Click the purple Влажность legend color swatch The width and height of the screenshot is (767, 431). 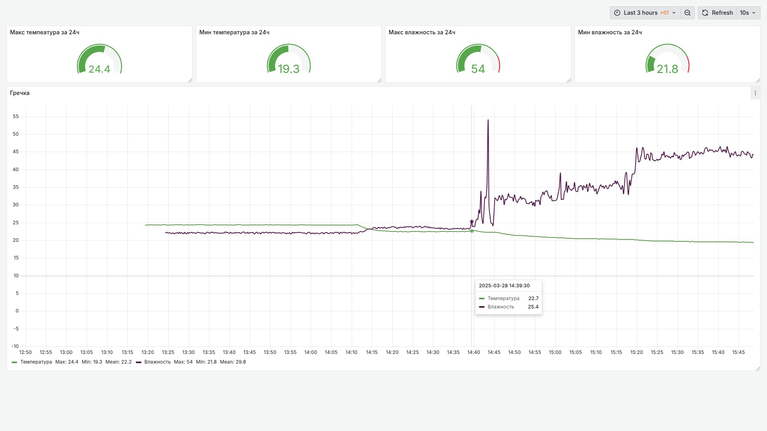[x=139, y=362]
